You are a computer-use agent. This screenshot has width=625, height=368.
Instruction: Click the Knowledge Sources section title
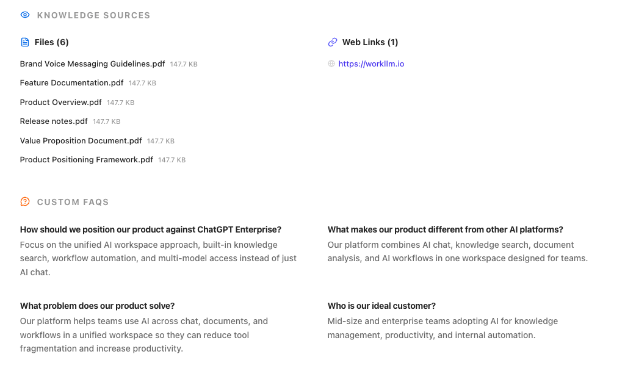93,15
